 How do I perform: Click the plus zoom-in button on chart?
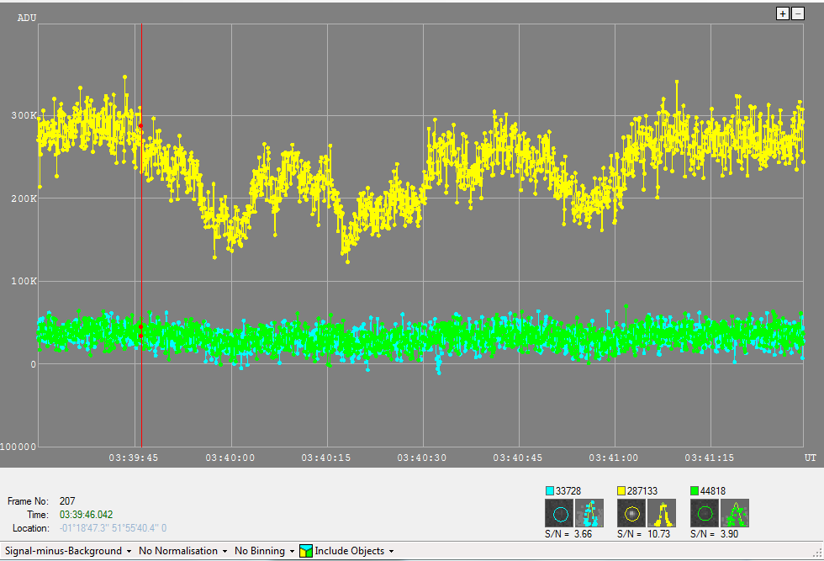783,13
